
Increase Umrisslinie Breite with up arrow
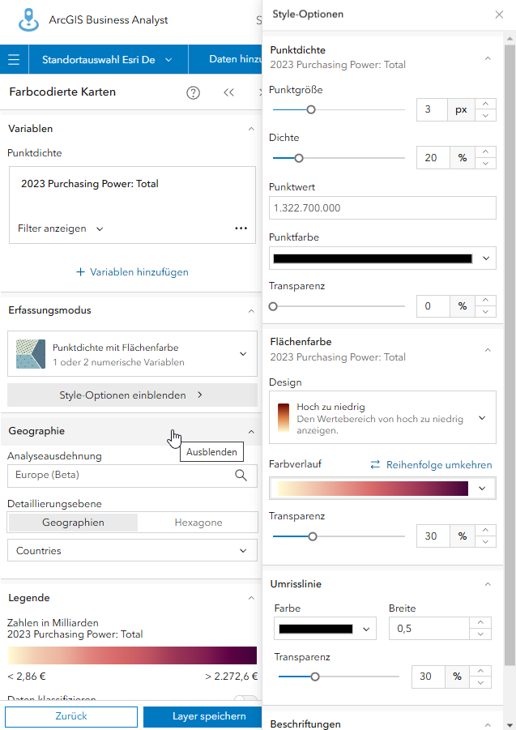point(480,623)
